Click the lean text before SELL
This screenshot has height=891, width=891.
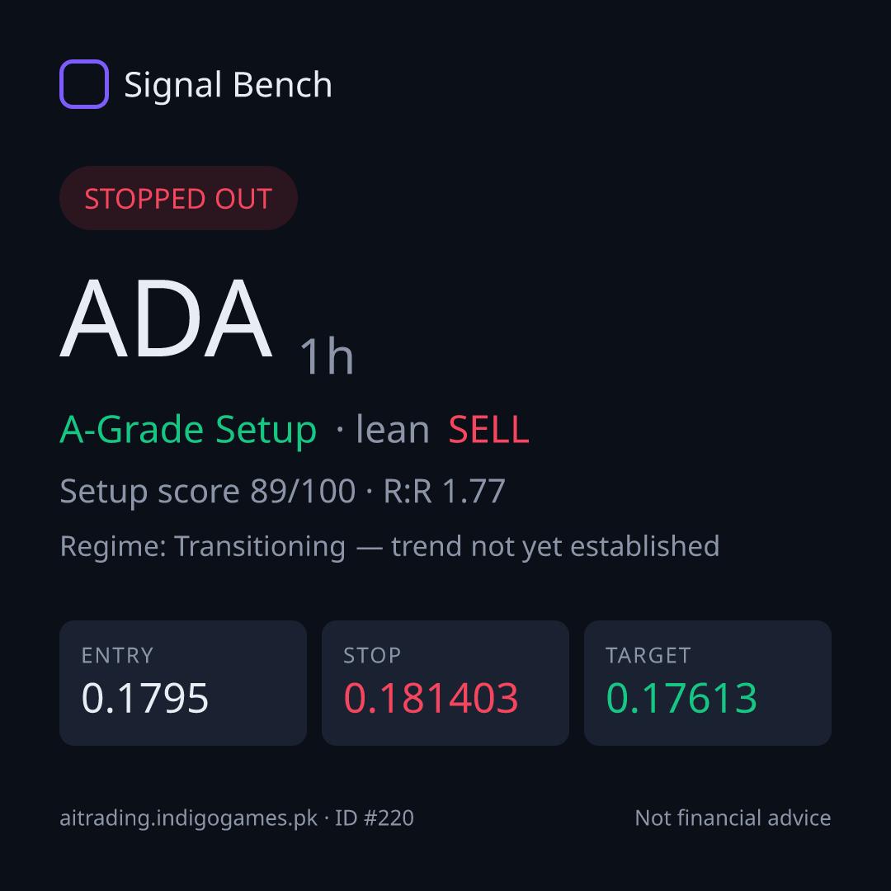click(x=392, y=429)
